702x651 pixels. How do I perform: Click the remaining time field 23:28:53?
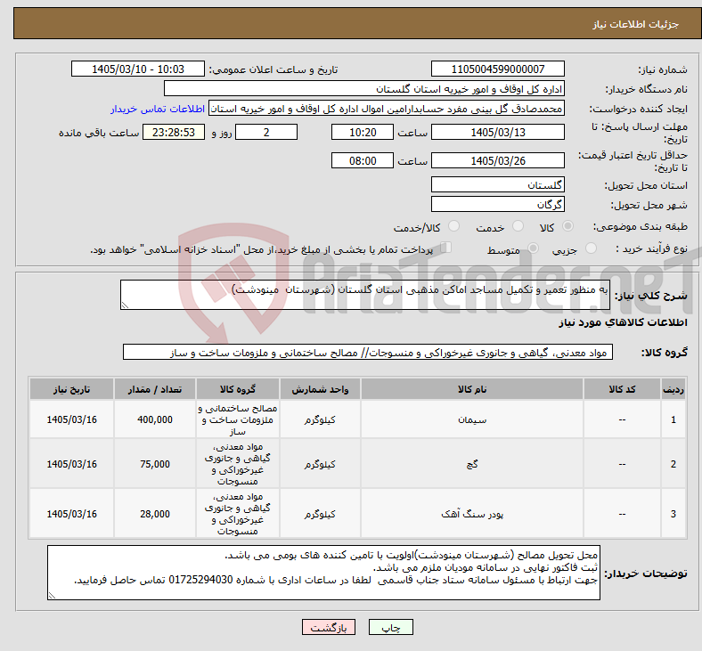(x=174, y=132)
